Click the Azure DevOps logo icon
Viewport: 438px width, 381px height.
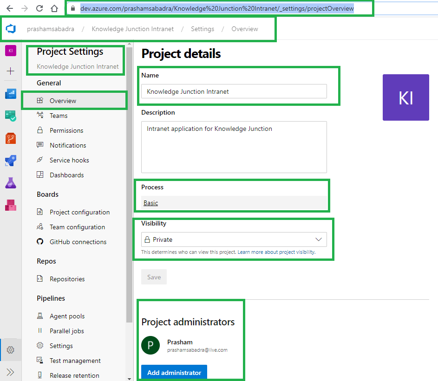(11, 28)
